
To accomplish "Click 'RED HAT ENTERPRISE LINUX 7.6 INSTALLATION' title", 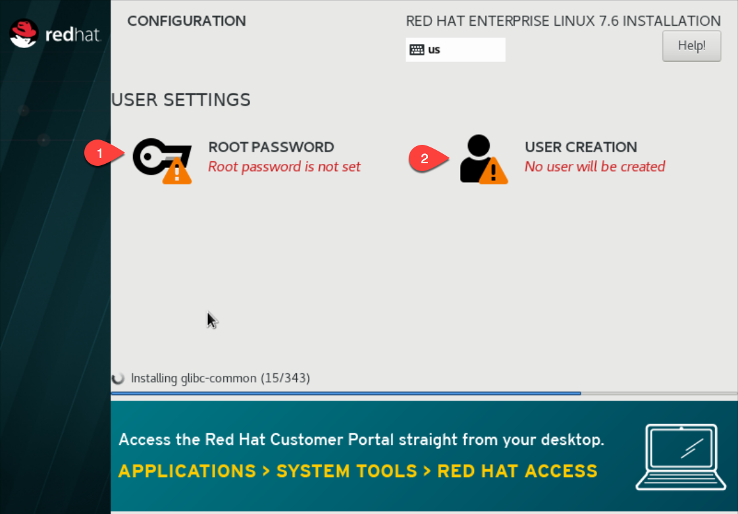I will tap(563, 21).
